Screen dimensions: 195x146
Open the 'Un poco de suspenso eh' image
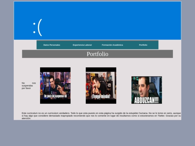pyautogui.click(x=55, y=85)
